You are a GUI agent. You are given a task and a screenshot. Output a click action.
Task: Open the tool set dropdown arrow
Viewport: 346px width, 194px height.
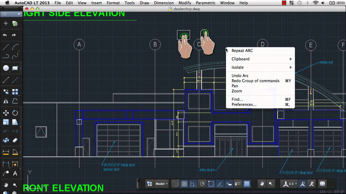19,14
